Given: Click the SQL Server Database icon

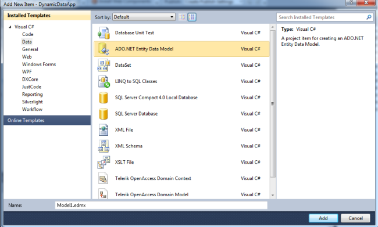Looking at the screenshot, I should (104, 114).
